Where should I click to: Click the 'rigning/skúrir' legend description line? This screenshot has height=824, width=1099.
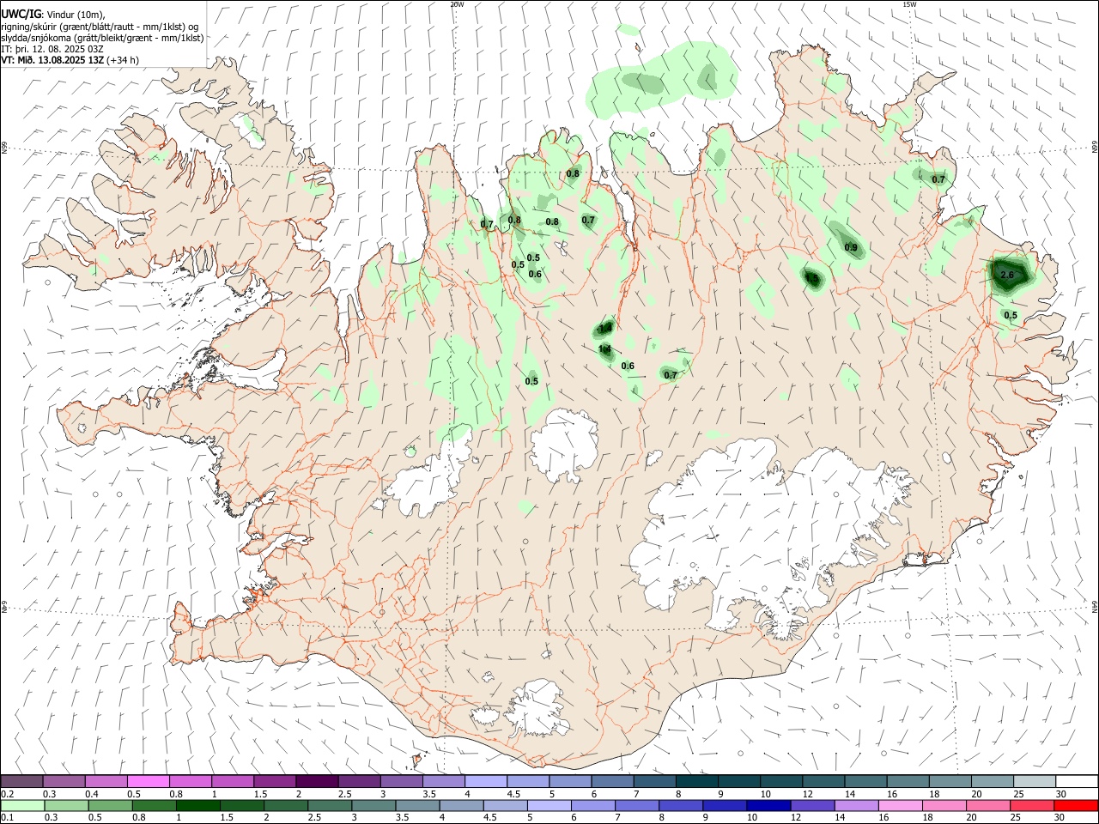[x=100, y=26]
